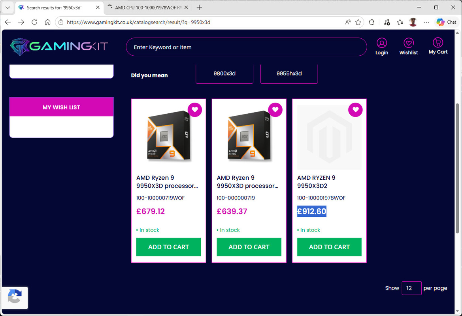Open a new browser tab
This screenshot has height=316, width=462.
coord(200,8)
